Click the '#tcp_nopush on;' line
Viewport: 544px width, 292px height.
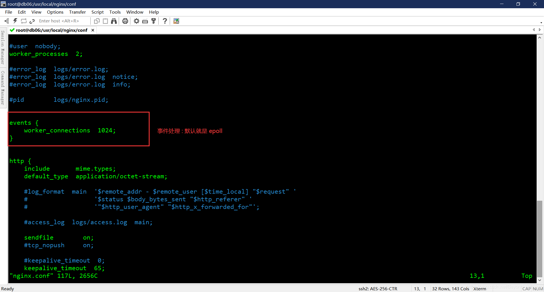(59, 245)
